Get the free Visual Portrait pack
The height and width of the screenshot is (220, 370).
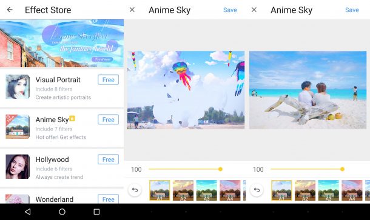[x=109, y=80]
